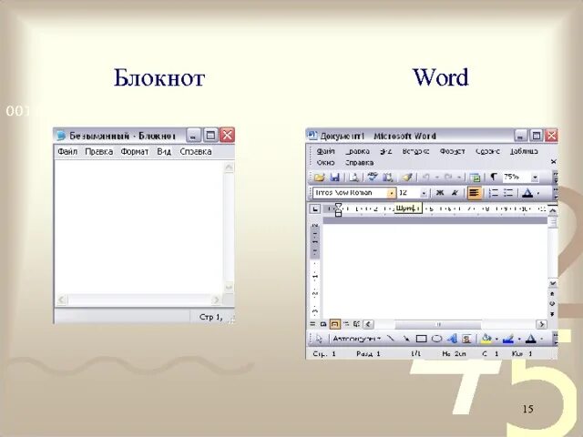Open the Сервис menu in Word
The height and width of the screenshot is (437, 583).
coord(487,151)
